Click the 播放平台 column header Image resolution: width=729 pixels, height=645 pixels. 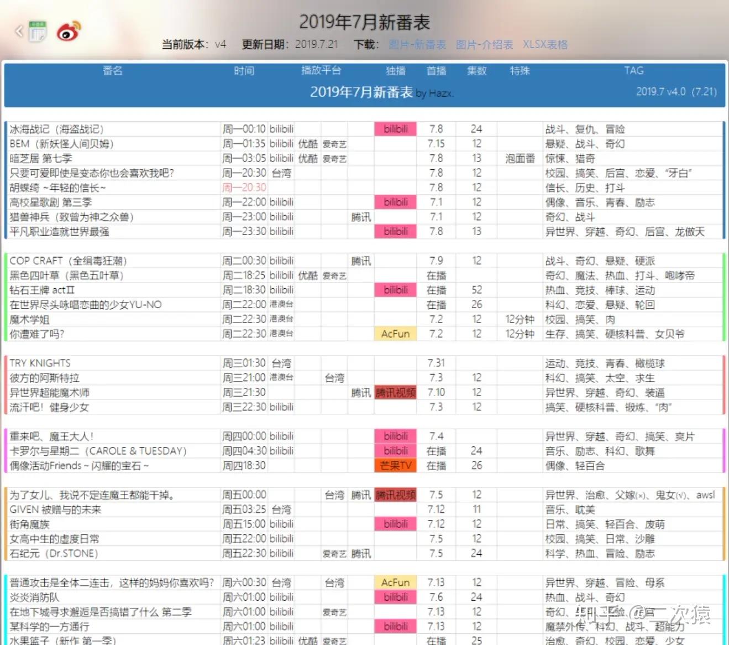pos(321,70)
